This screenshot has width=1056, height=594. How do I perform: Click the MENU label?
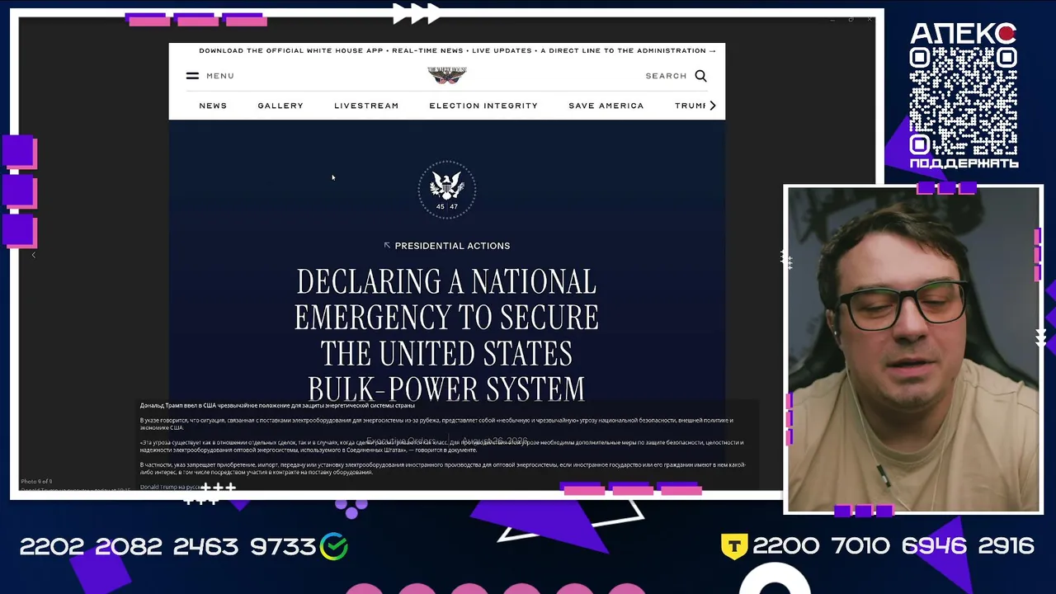[220, 76]
